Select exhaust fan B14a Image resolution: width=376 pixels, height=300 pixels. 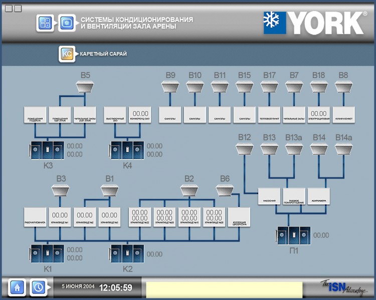coord(343,149)
